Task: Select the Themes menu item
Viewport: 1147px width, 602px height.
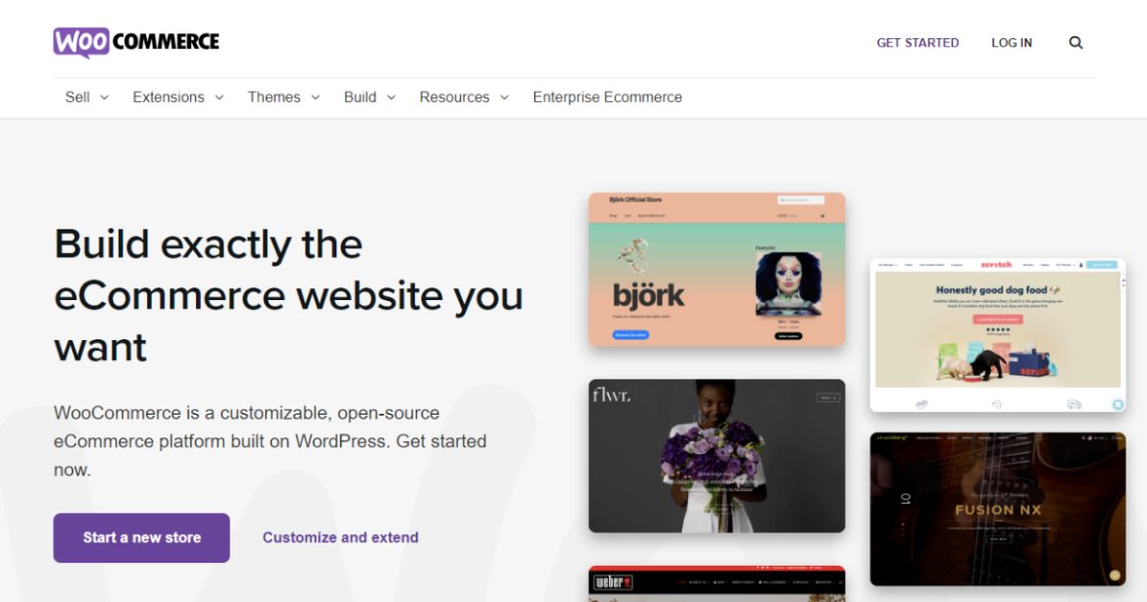Action: click(275, 97)
